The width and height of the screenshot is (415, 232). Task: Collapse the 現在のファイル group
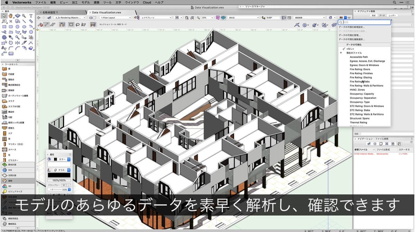tap(341, 53)
